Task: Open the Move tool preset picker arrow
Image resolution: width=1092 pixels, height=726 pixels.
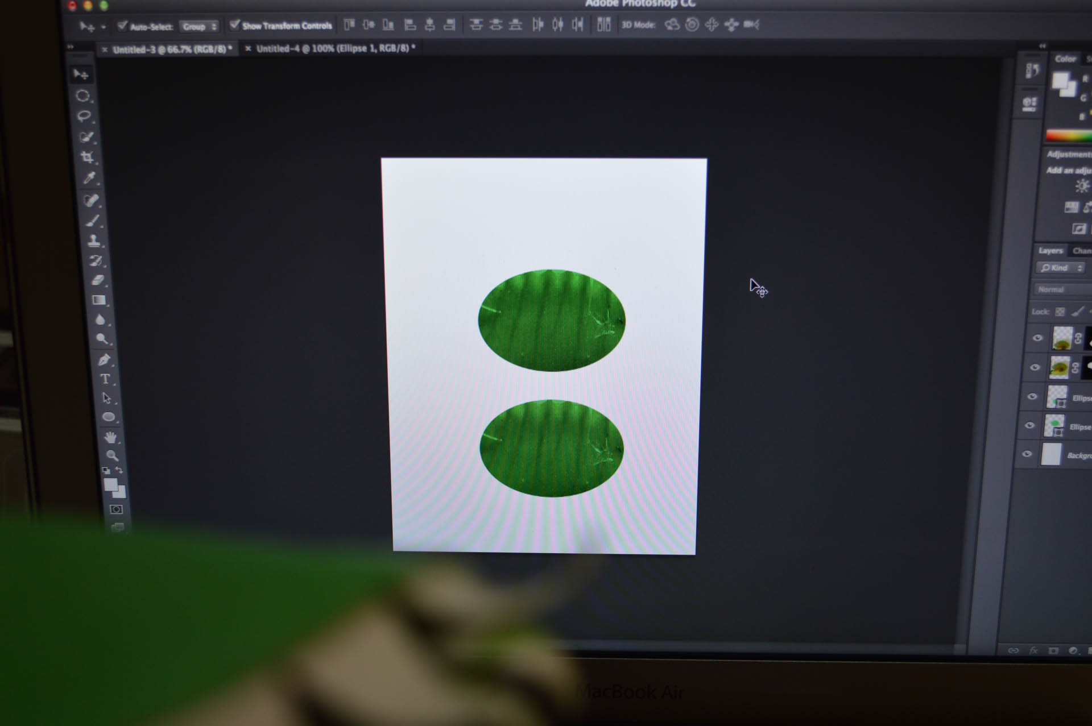Action: (x=104, y=27)
